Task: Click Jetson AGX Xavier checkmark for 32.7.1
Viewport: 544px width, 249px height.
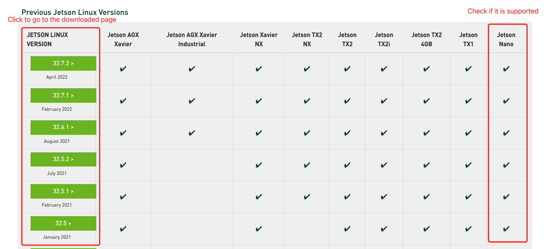Action: pyautogui.click(x=123, y=101)
